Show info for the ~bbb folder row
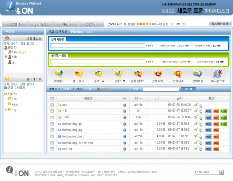Viewport: 233px width, 181px height. [125, 117]
